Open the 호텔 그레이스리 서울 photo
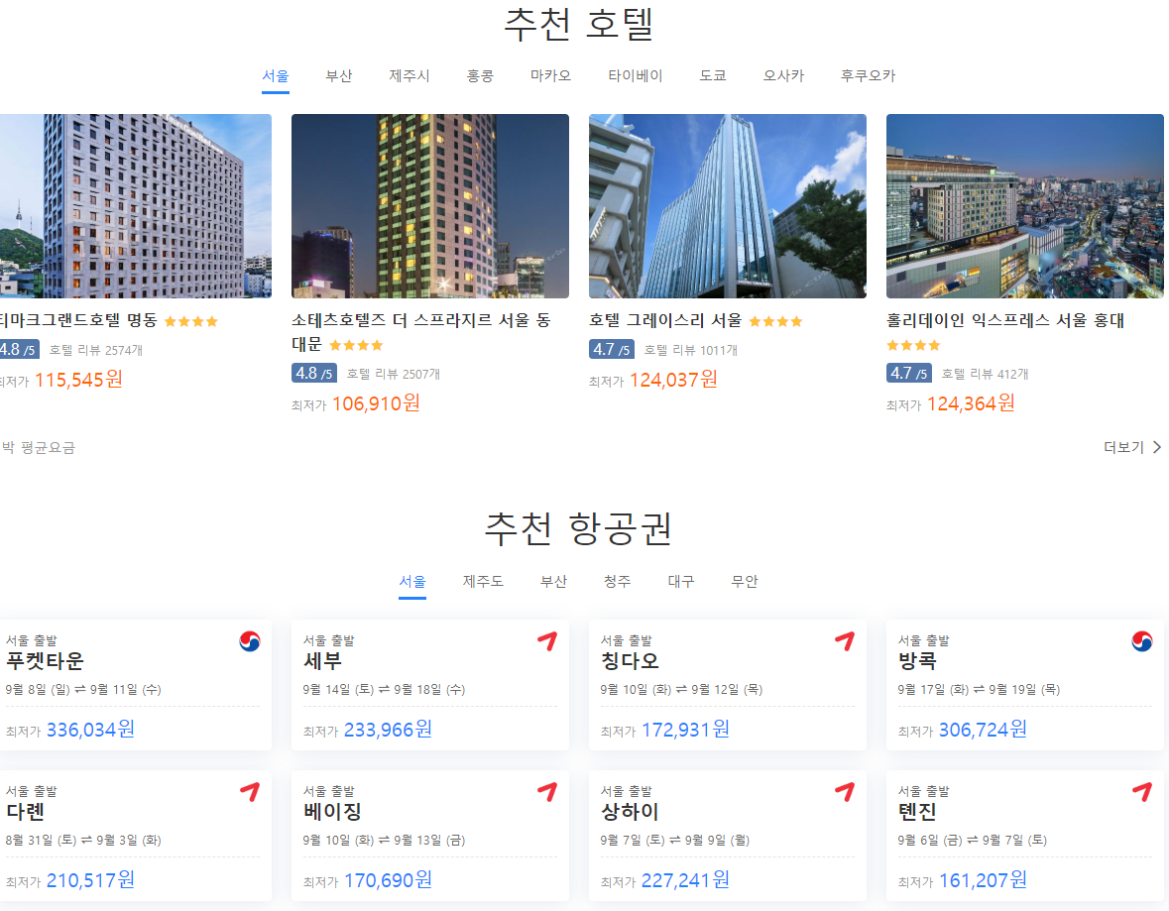The image size is (1169, 911). [x=728, y=206]
